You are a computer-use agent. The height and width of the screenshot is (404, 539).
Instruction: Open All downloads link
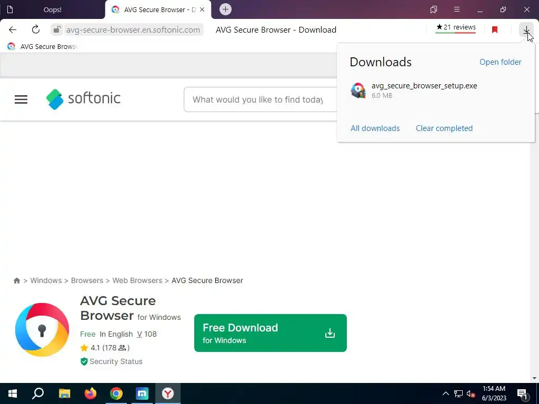pyautogui.click(x=375, y=128)
